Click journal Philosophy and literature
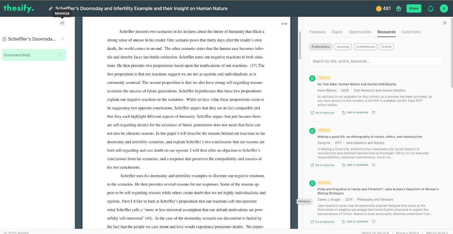The height and width of the screenshot is (234, 453). click(375, 200)
